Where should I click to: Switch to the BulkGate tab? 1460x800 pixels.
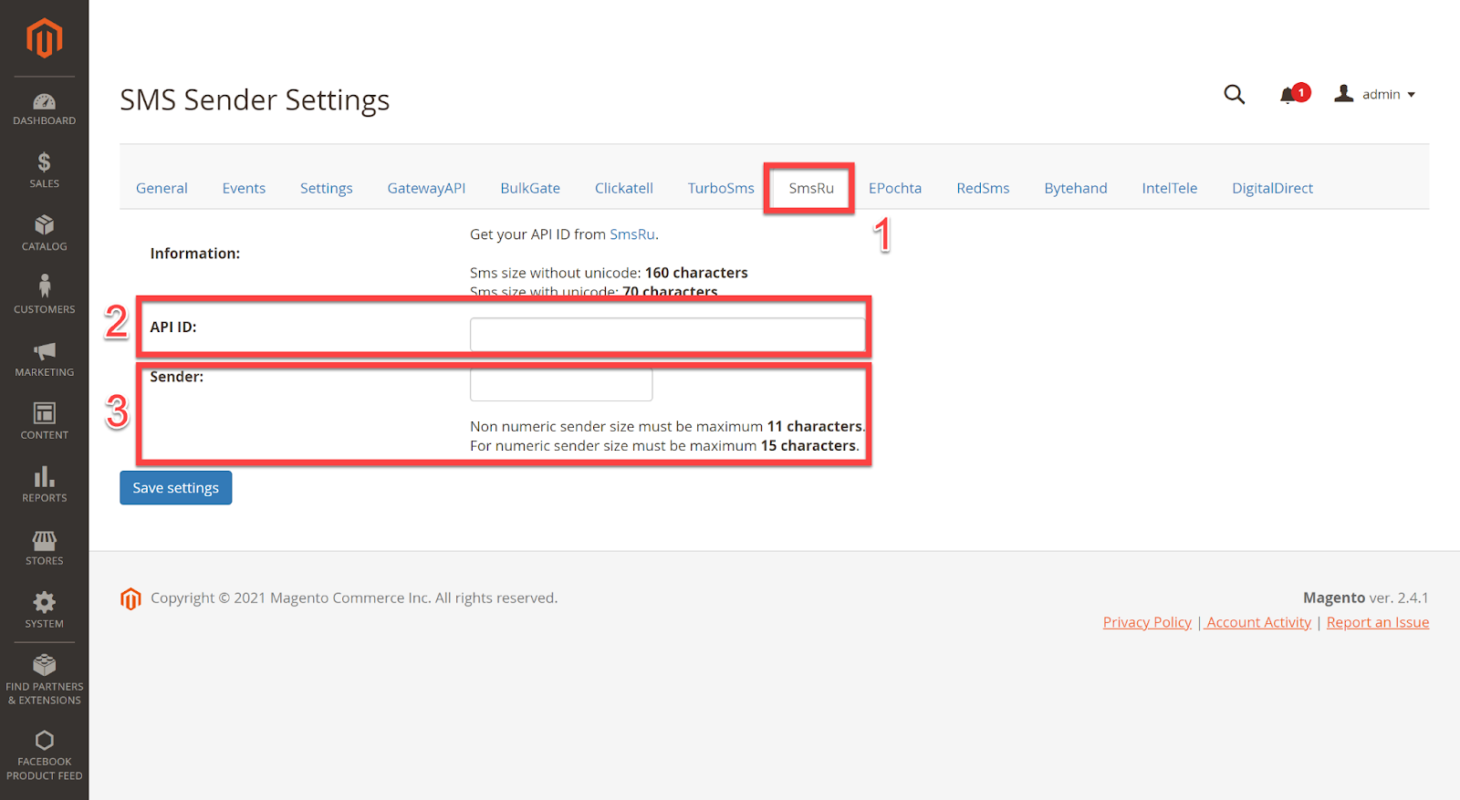pos(530,188)
